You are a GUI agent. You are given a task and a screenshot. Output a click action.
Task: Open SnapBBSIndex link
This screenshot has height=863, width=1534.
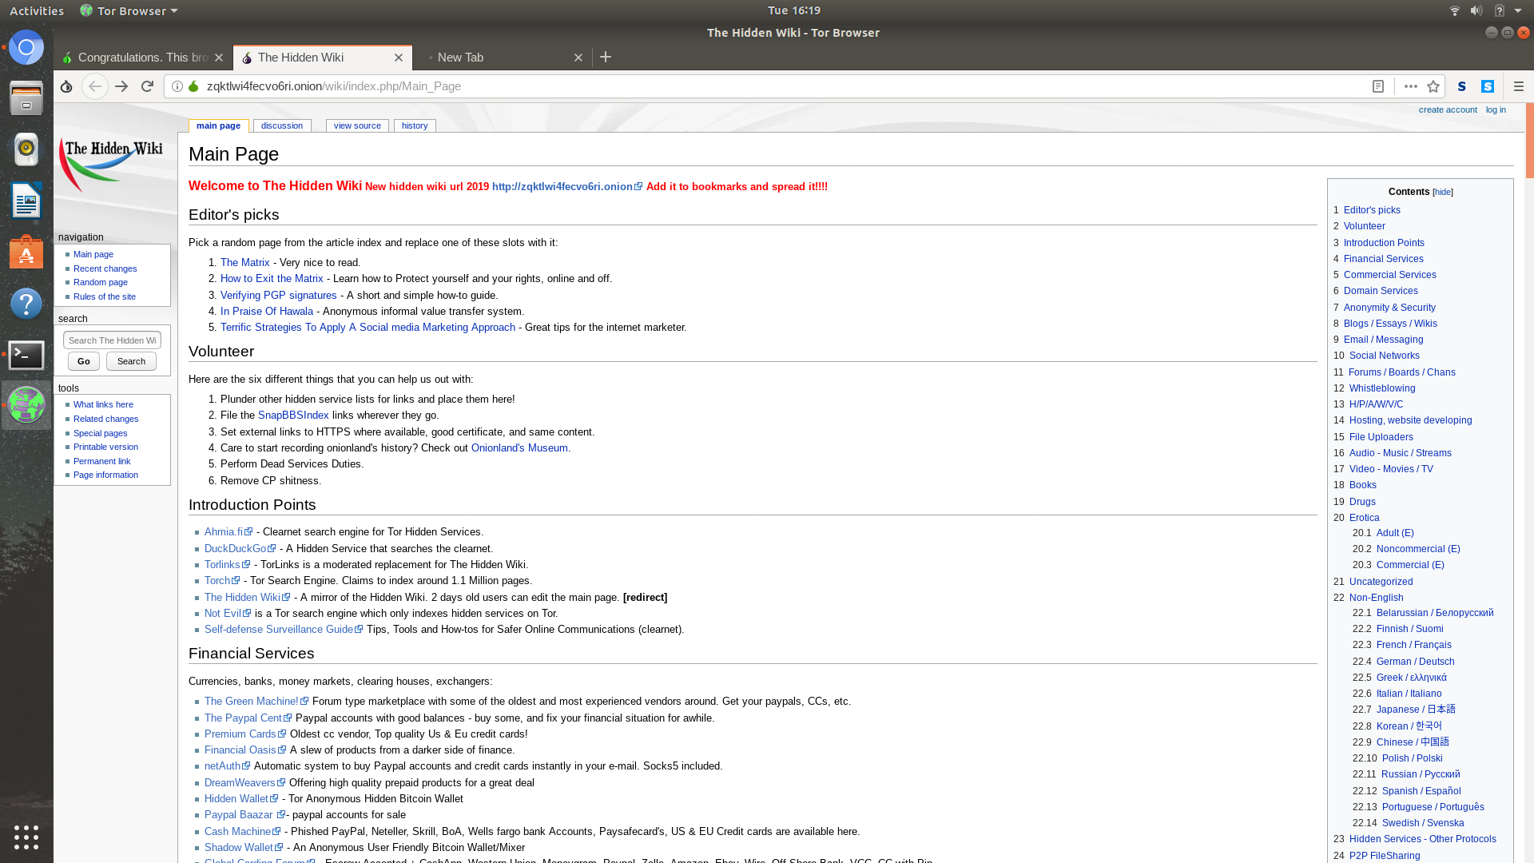(x=293, y=415)
